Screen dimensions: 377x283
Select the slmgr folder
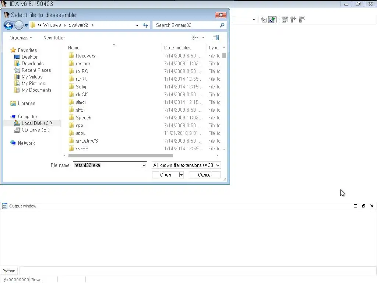pos(81,102)
